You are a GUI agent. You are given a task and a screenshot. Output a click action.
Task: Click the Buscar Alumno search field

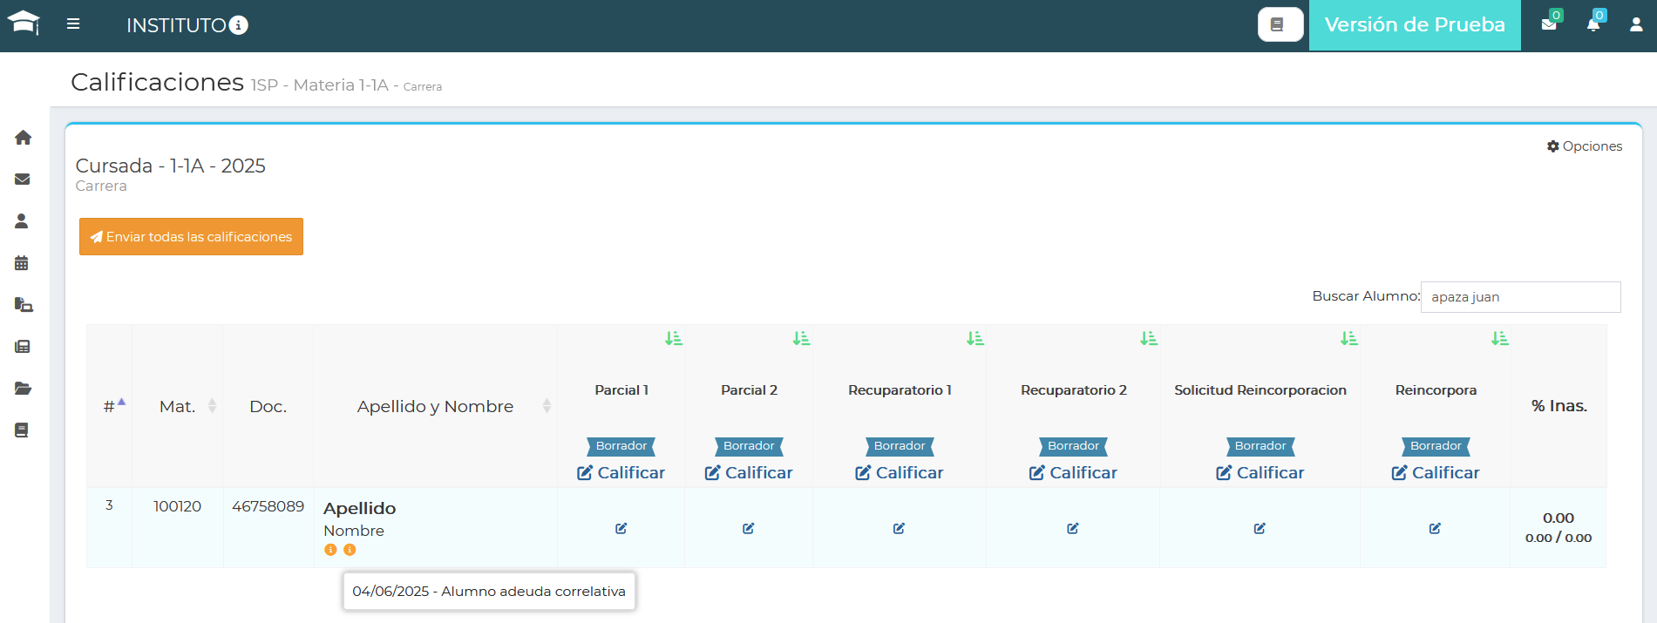[x=1520, y=297]
